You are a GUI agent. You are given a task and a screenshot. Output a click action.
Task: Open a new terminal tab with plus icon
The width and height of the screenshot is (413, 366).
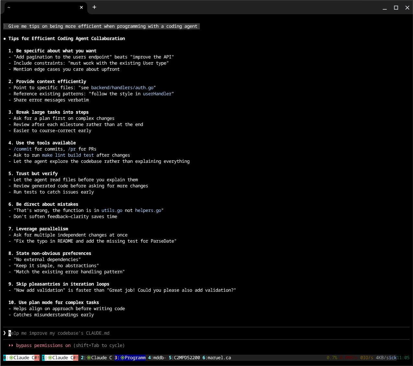94,7
